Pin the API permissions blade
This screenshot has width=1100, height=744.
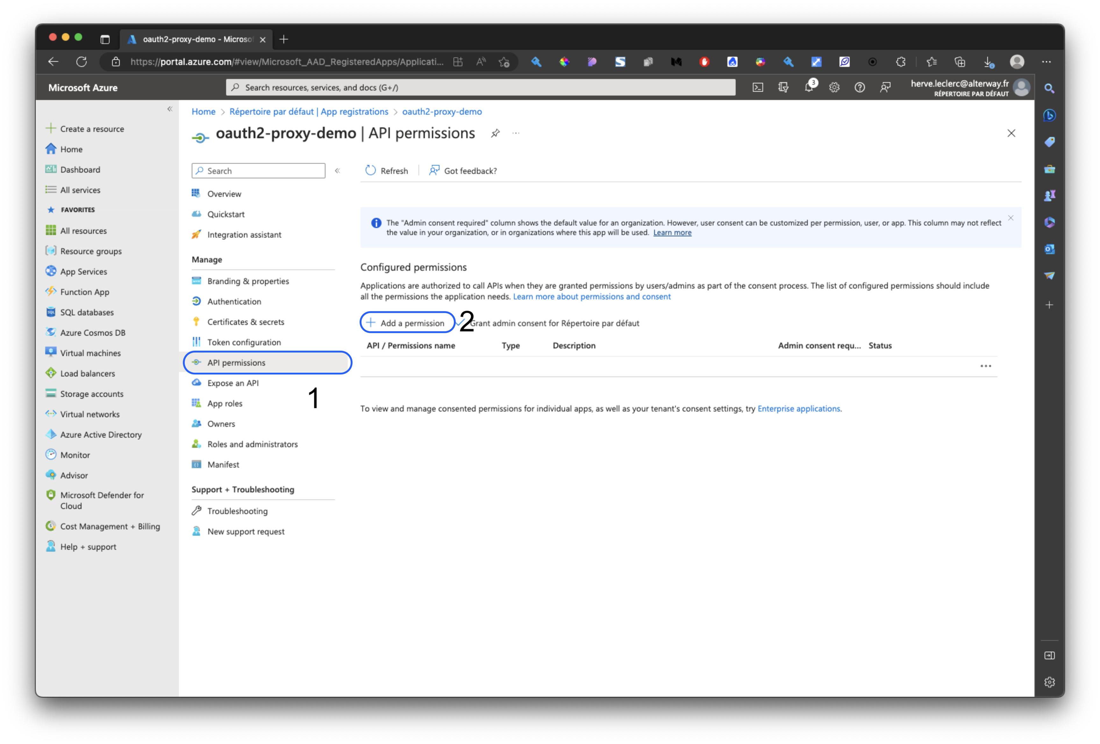(495, 133)
